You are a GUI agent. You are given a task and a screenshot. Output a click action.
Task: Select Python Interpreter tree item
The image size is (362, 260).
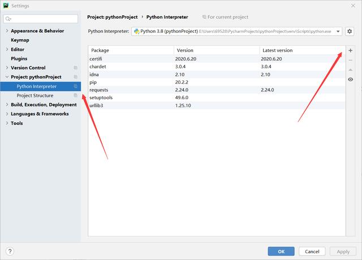pos(41,86)
